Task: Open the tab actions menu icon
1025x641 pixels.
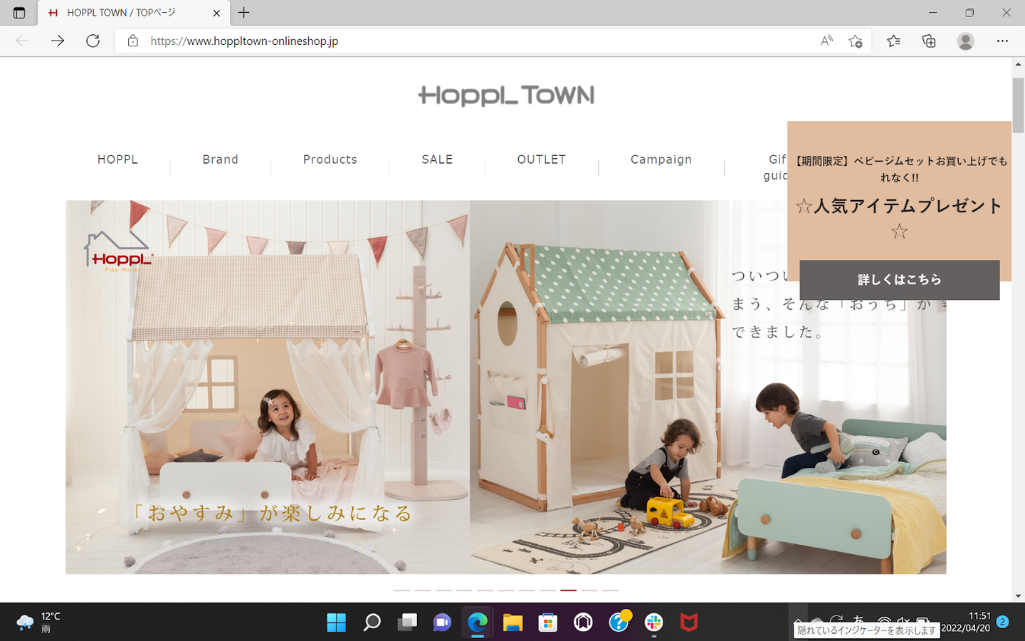Action: (x=19, y=13)
